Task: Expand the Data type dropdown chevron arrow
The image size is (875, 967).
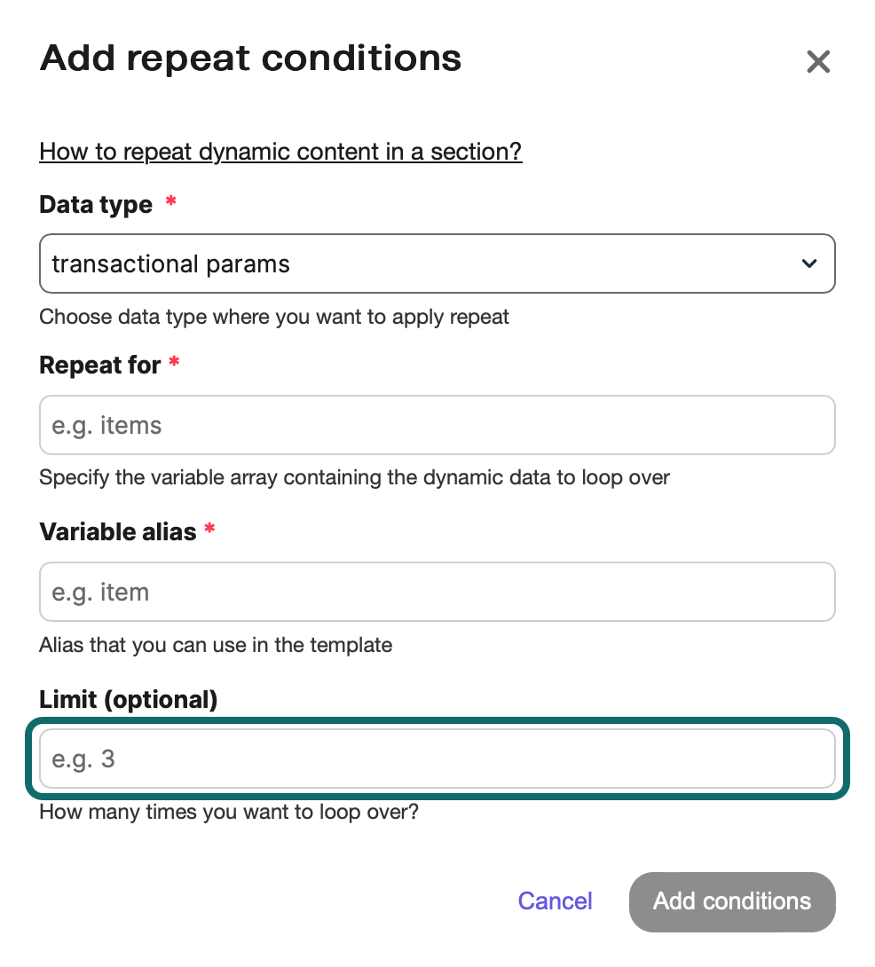Action: point(808,263)
